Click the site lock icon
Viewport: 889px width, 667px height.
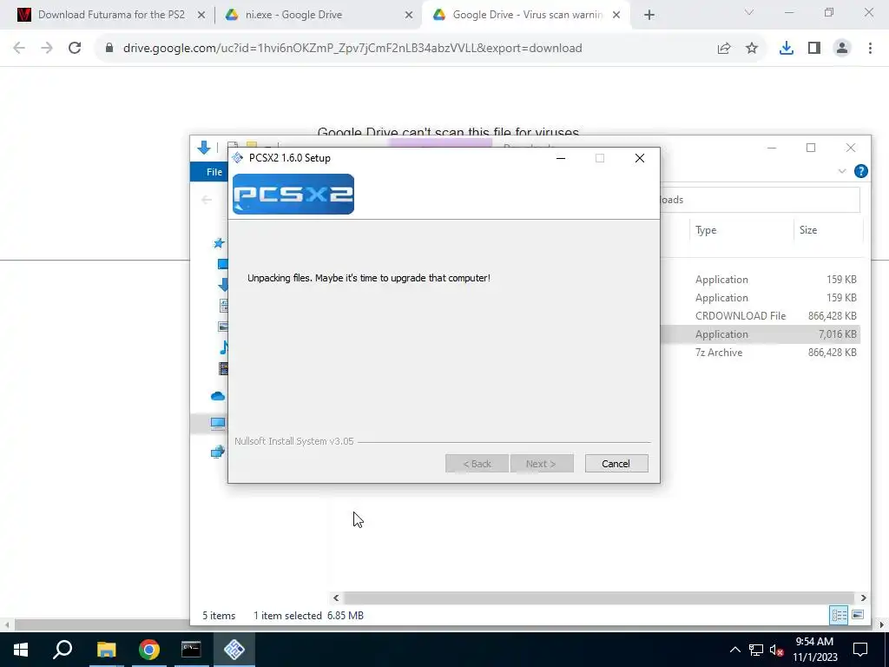point(109,49)
